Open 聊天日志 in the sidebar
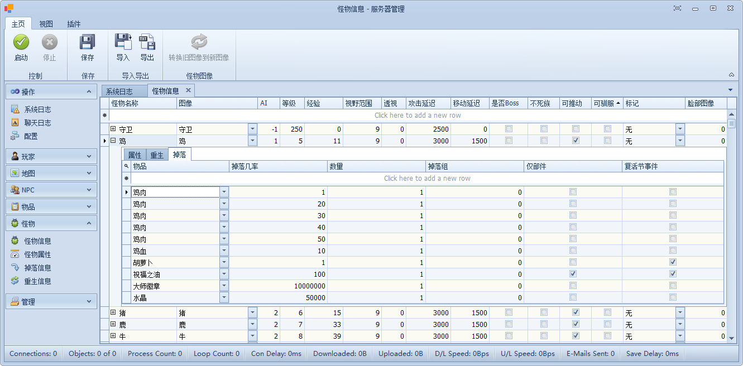 [37, 123]
